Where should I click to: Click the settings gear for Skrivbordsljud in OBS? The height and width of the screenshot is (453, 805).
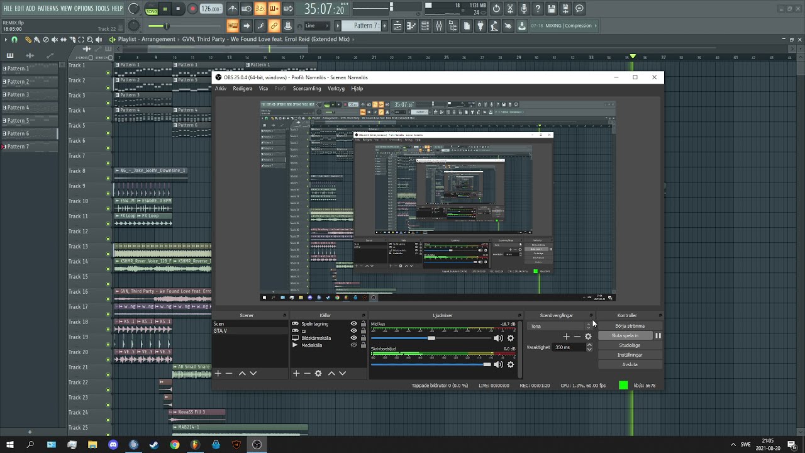click(511, 364)
